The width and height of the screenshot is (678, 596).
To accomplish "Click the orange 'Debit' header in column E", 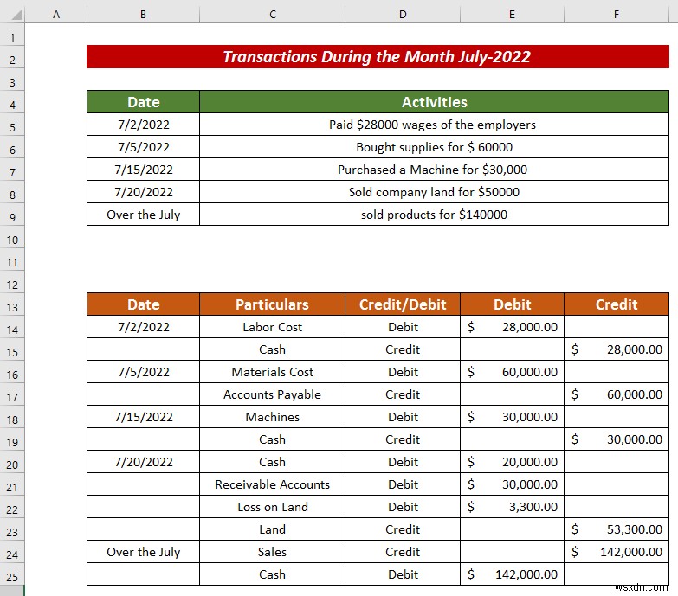I will coord(512,304).
